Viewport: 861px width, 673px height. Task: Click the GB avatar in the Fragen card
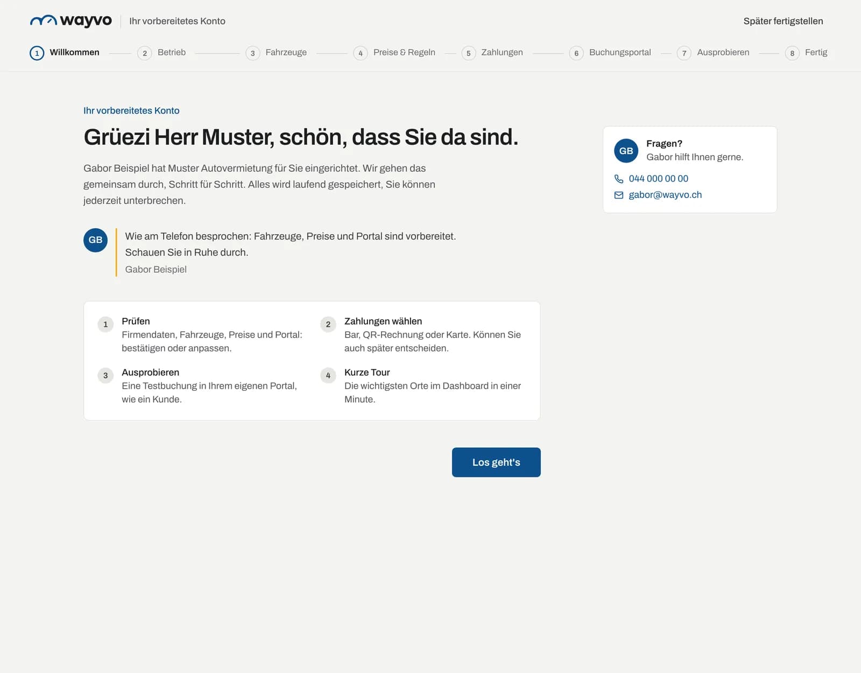click(x=626, y=151)
